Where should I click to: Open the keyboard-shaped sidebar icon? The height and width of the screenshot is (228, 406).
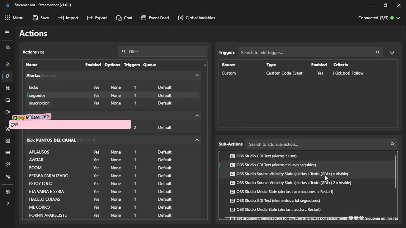[8, 153]
